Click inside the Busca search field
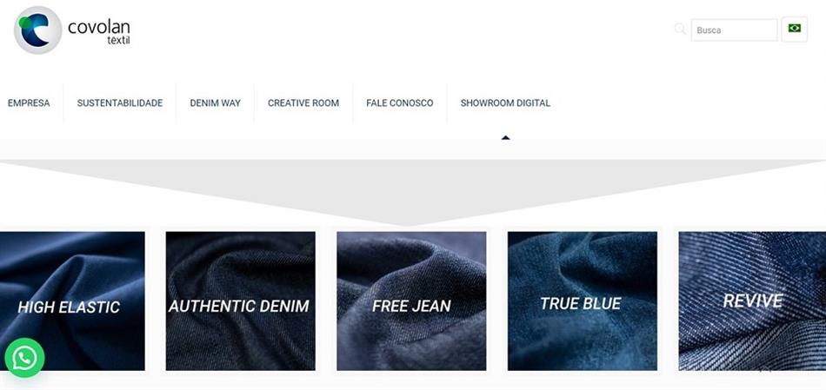Viewport: 826px width, 390px height. [734, 30]
